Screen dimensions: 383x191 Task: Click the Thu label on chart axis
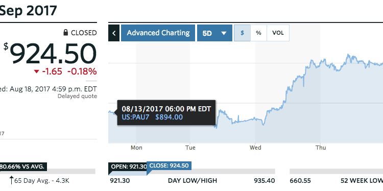coord(321,148)
